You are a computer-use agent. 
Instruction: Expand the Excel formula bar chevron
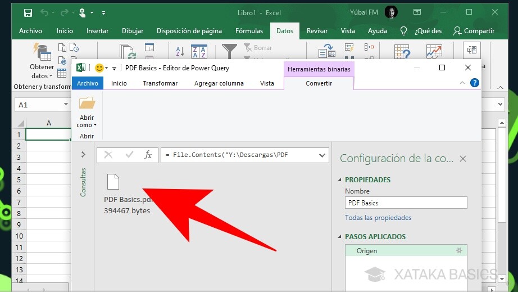500,105
